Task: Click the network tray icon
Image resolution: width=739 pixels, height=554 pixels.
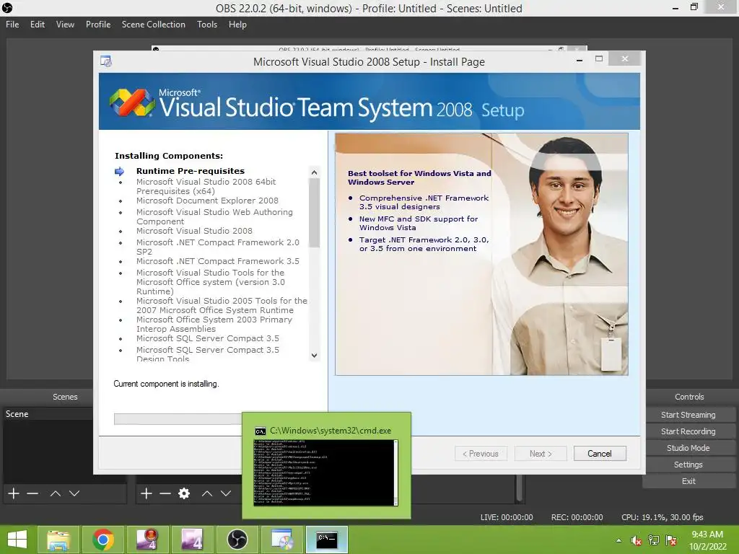Action: [x=654, y=540]
